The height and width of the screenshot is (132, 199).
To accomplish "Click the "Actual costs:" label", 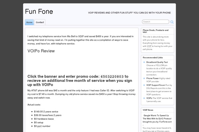I will (x=34, y=105).
